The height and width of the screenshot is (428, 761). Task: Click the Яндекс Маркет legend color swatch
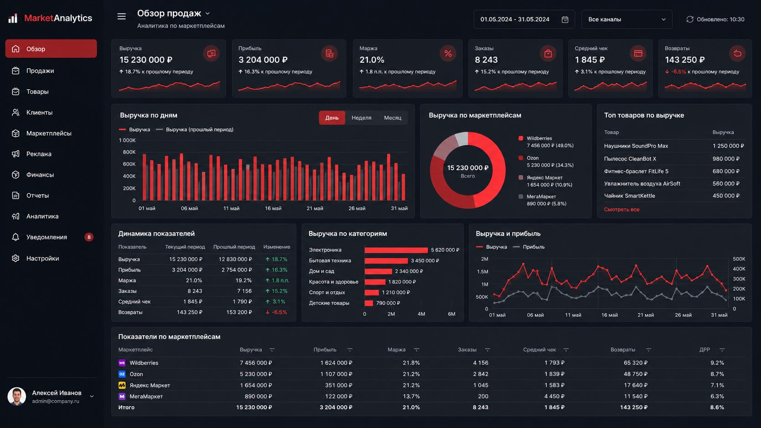pyautogui.click(x=521, y=177)
